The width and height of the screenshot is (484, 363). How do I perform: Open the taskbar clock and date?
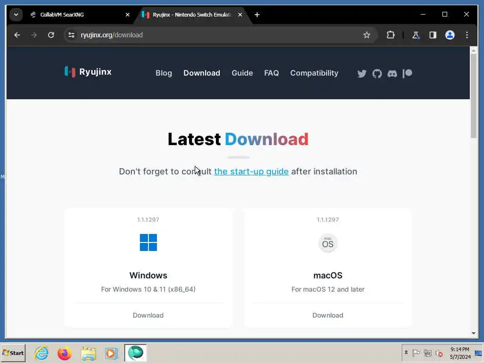point(460,353)
